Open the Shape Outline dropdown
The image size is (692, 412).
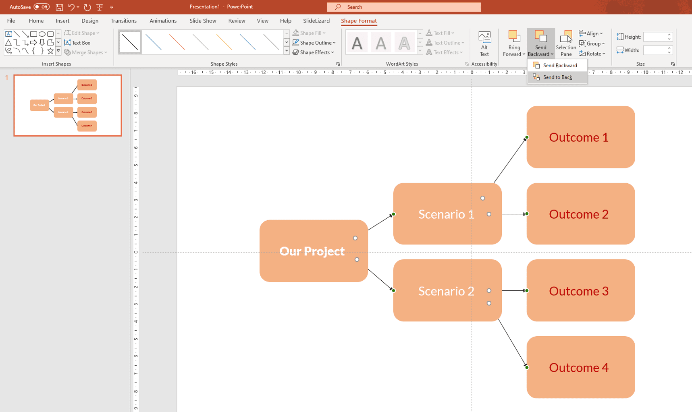tap(314, 42)
